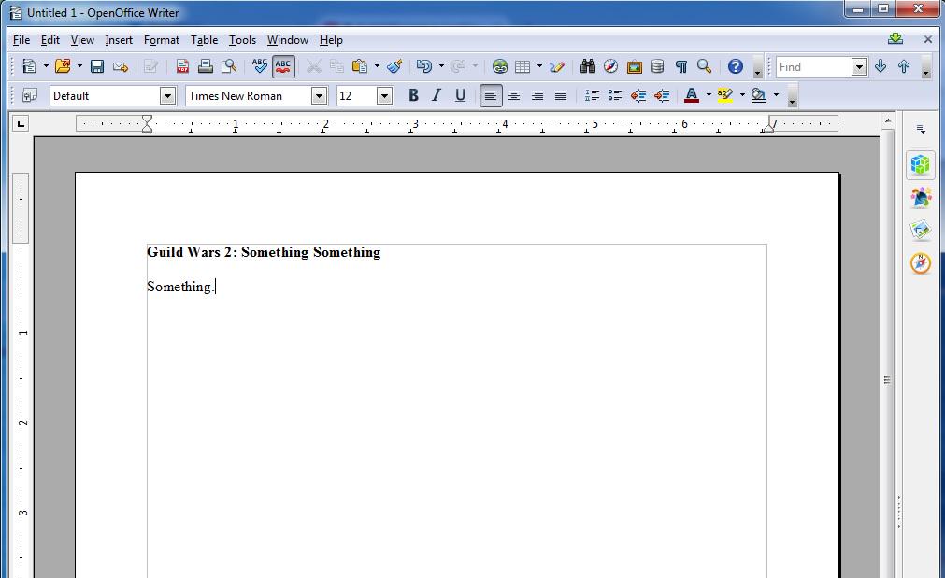Show Draw Functions icon
The image size is (945, 578).
pos(557,66)
